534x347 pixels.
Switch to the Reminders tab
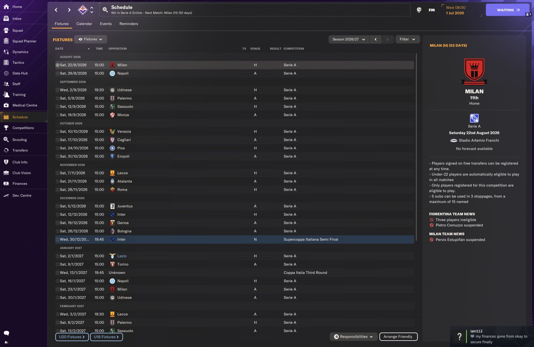128,24
